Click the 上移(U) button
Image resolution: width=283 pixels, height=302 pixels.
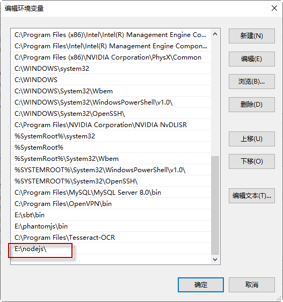(x=251, y=139)
